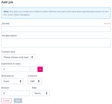
Task: Open the Rate dropdown showing Hourly
Action: (x=41, y=93)
